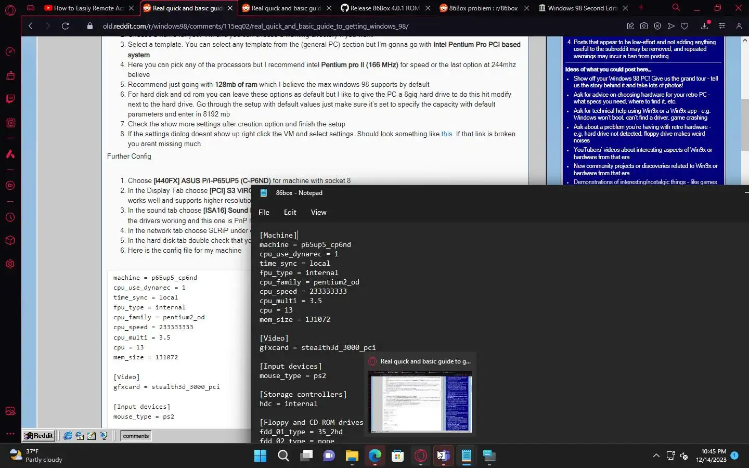The image size is (749, 468).
Task: Open Microsoft Store from taskbar
Action: click(x=398, y=456)
